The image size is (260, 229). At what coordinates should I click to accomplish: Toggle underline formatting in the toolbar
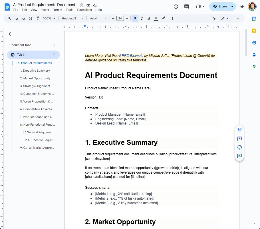coord(149,18)
